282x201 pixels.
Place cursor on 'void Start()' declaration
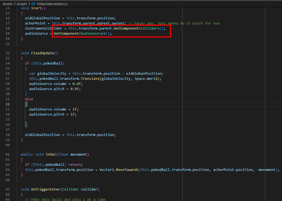[x=33, y=8]
